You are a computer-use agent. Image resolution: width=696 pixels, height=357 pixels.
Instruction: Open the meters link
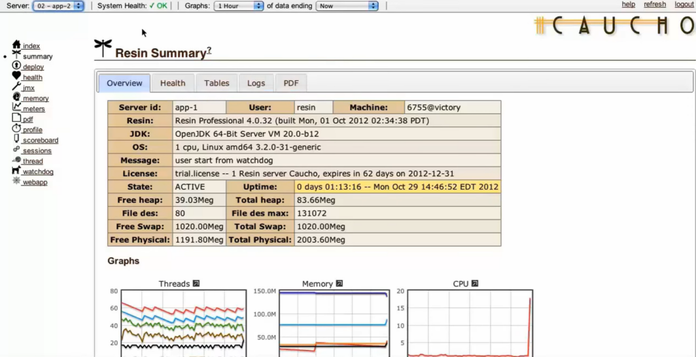pos(34,109)
